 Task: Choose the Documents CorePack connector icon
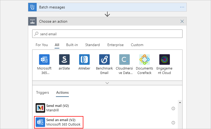coord(145,59)
